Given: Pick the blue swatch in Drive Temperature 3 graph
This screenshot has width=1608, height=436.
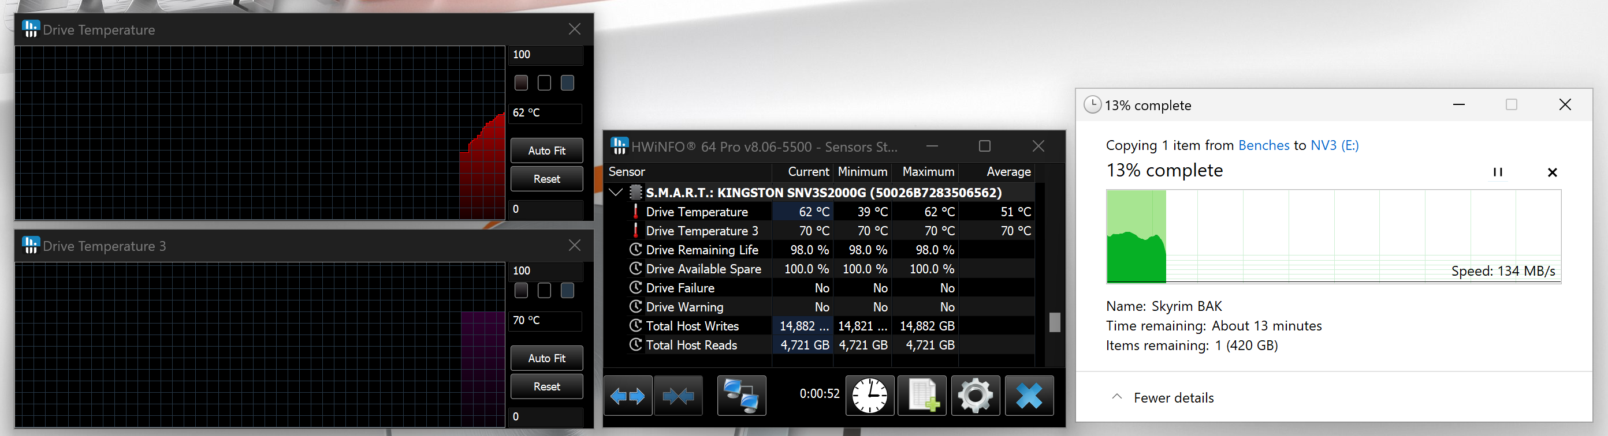Looking at the screenshot, I should click(x=567, y=290).
